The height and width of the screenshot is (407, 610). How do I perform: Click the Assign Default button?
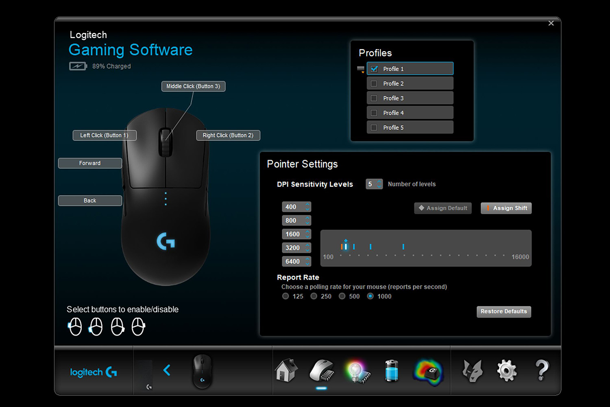443,208
